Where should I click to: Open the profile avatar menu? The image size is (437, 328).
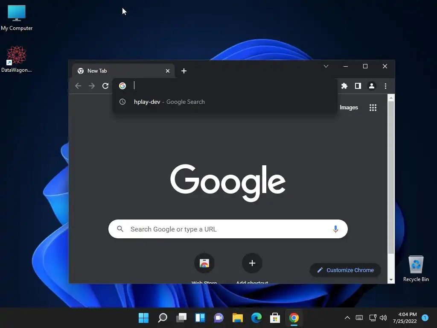(372, 86)
